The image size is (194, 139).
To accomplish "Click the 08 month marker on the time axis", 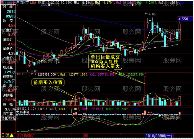I will coord(86,135).
